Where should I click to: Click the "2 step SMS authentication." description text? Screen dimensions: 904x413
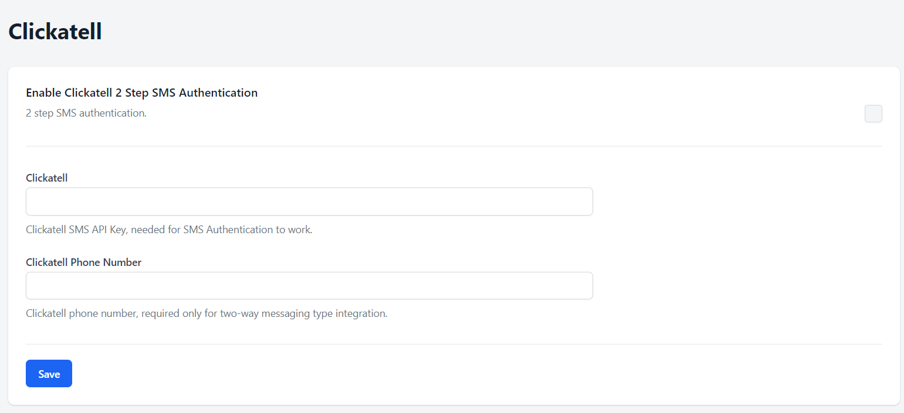86,113
